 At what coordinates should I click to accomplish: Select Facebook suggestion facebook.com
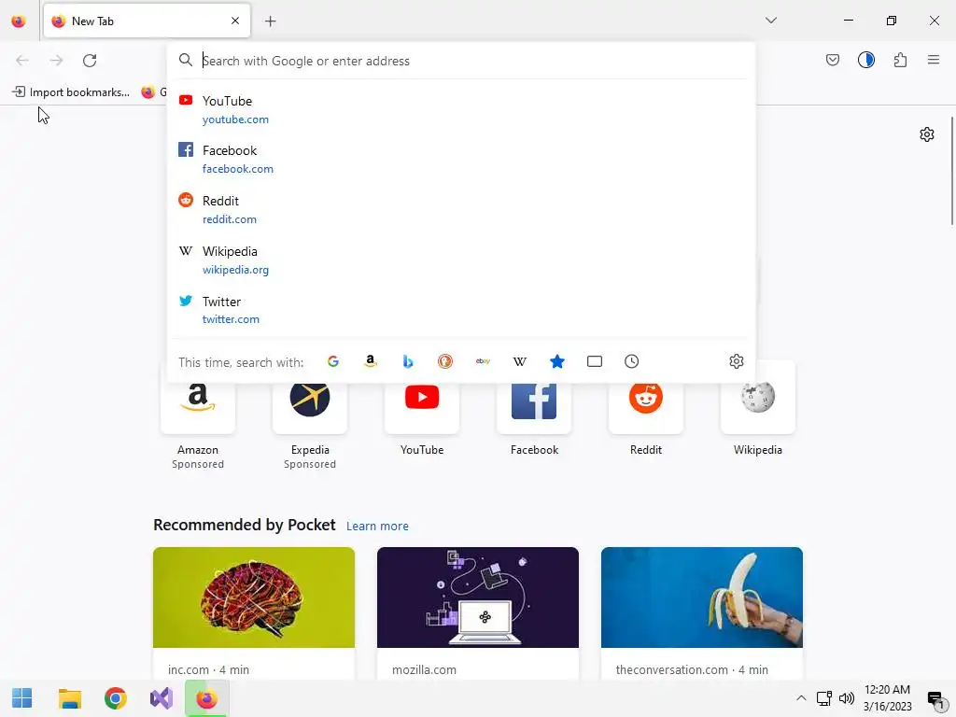pos(461,159)
